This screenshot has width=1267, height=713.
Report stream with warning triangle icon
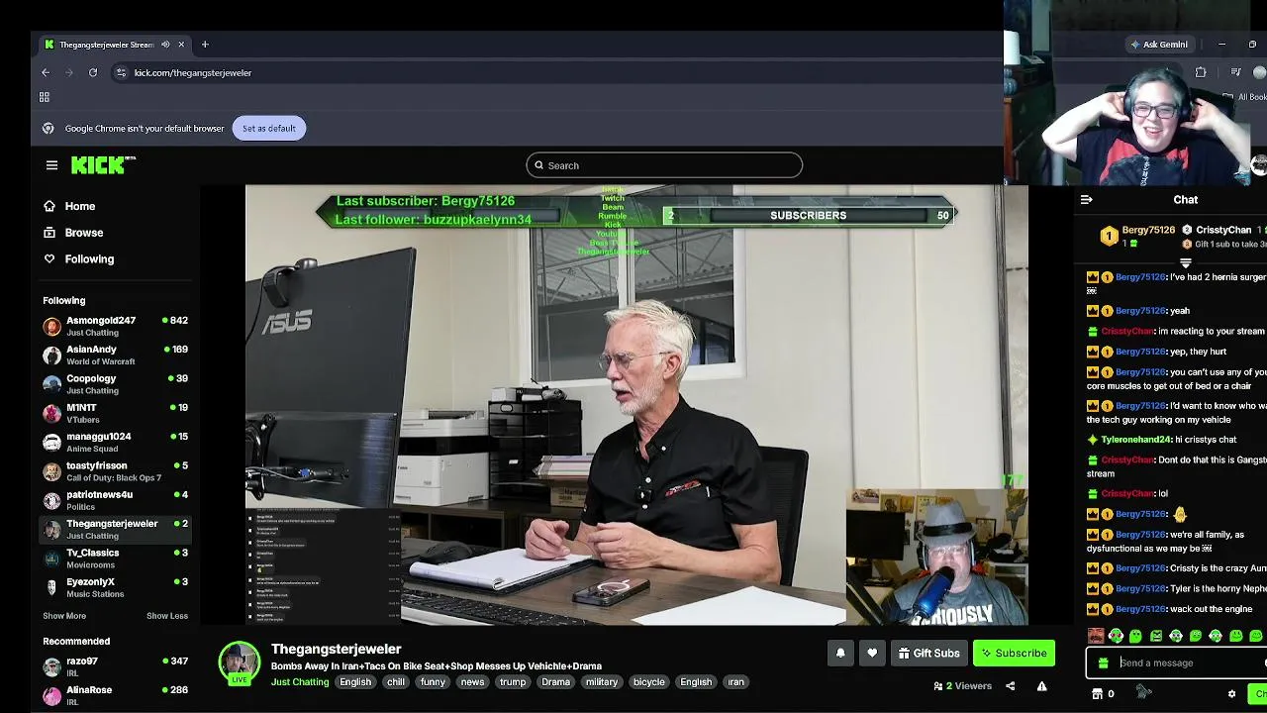coord(1041,686)
